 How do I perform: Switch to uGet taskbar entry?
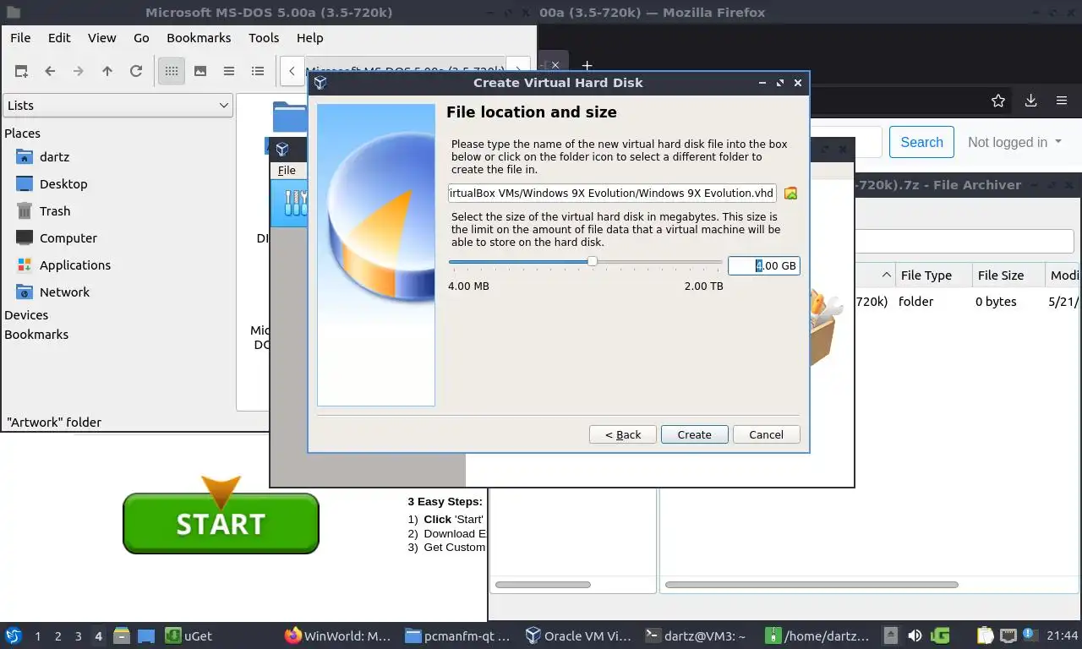[x=189, y=635]
